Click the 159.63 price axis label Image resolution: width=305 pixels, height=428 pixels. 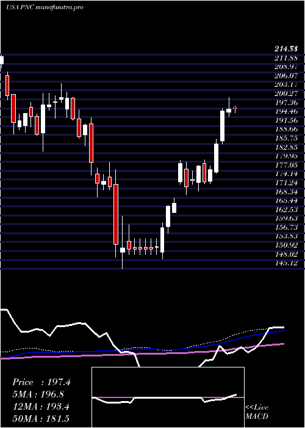(x=285, y=218)
